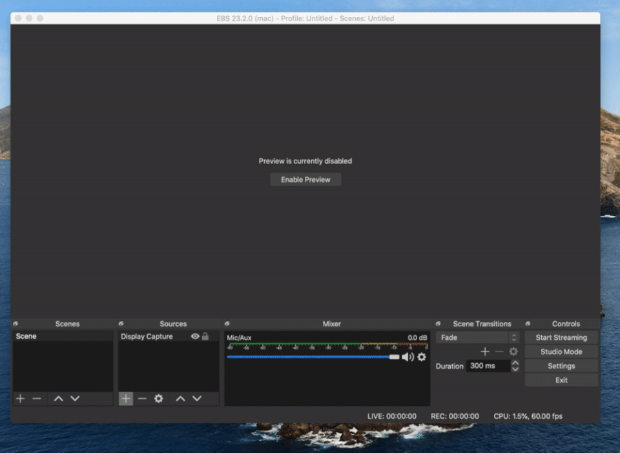620x453 pixels.
Task: Decrease duration with down stepper arrow
Action: [x=515, y=369]
